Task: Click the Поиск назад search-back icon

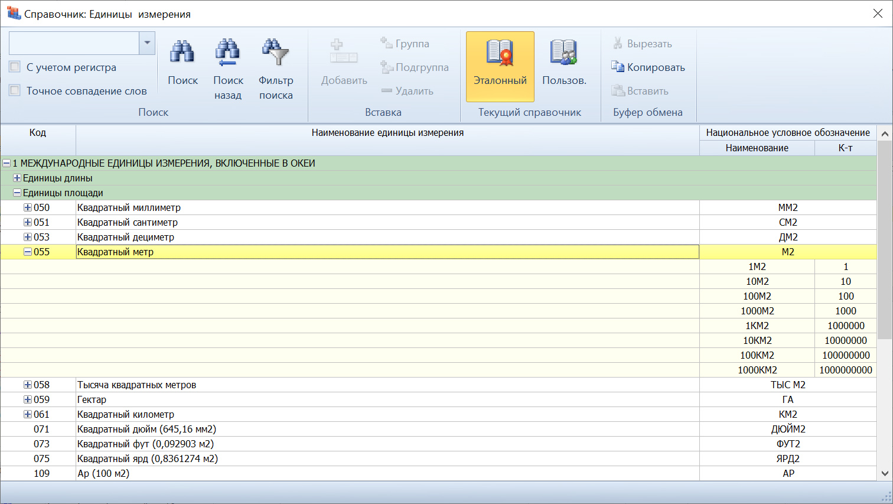Action: (227, 53)
